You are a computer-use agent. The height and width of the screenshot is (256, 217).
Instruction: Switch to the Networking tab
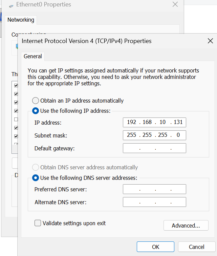21,20
